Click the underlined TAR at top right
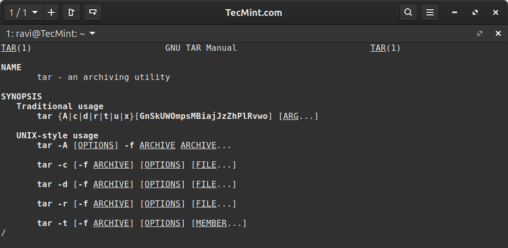The image size is (508, 248). point(378,48)
